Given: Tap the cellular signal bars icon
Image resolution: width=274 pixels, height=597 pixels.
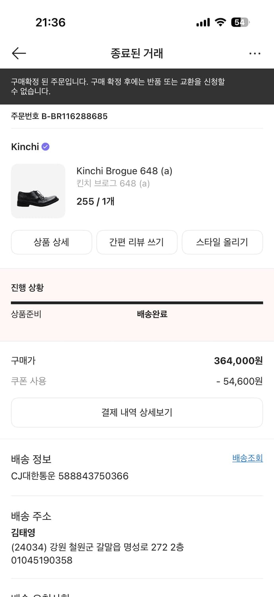Looking at the screenshot, I should click(203, 23).
